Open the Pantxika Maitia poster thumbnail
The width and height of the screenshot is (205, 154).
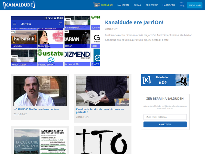pyautogui.click(x=40, y=141)
